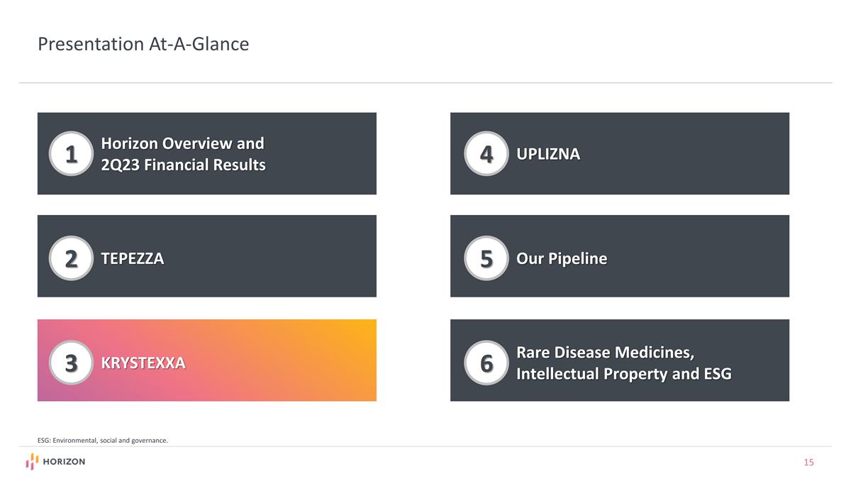The width and height of the screenshot is (851, 479).
Task: Click the number 4 circle badge
Action: [486, 154]
